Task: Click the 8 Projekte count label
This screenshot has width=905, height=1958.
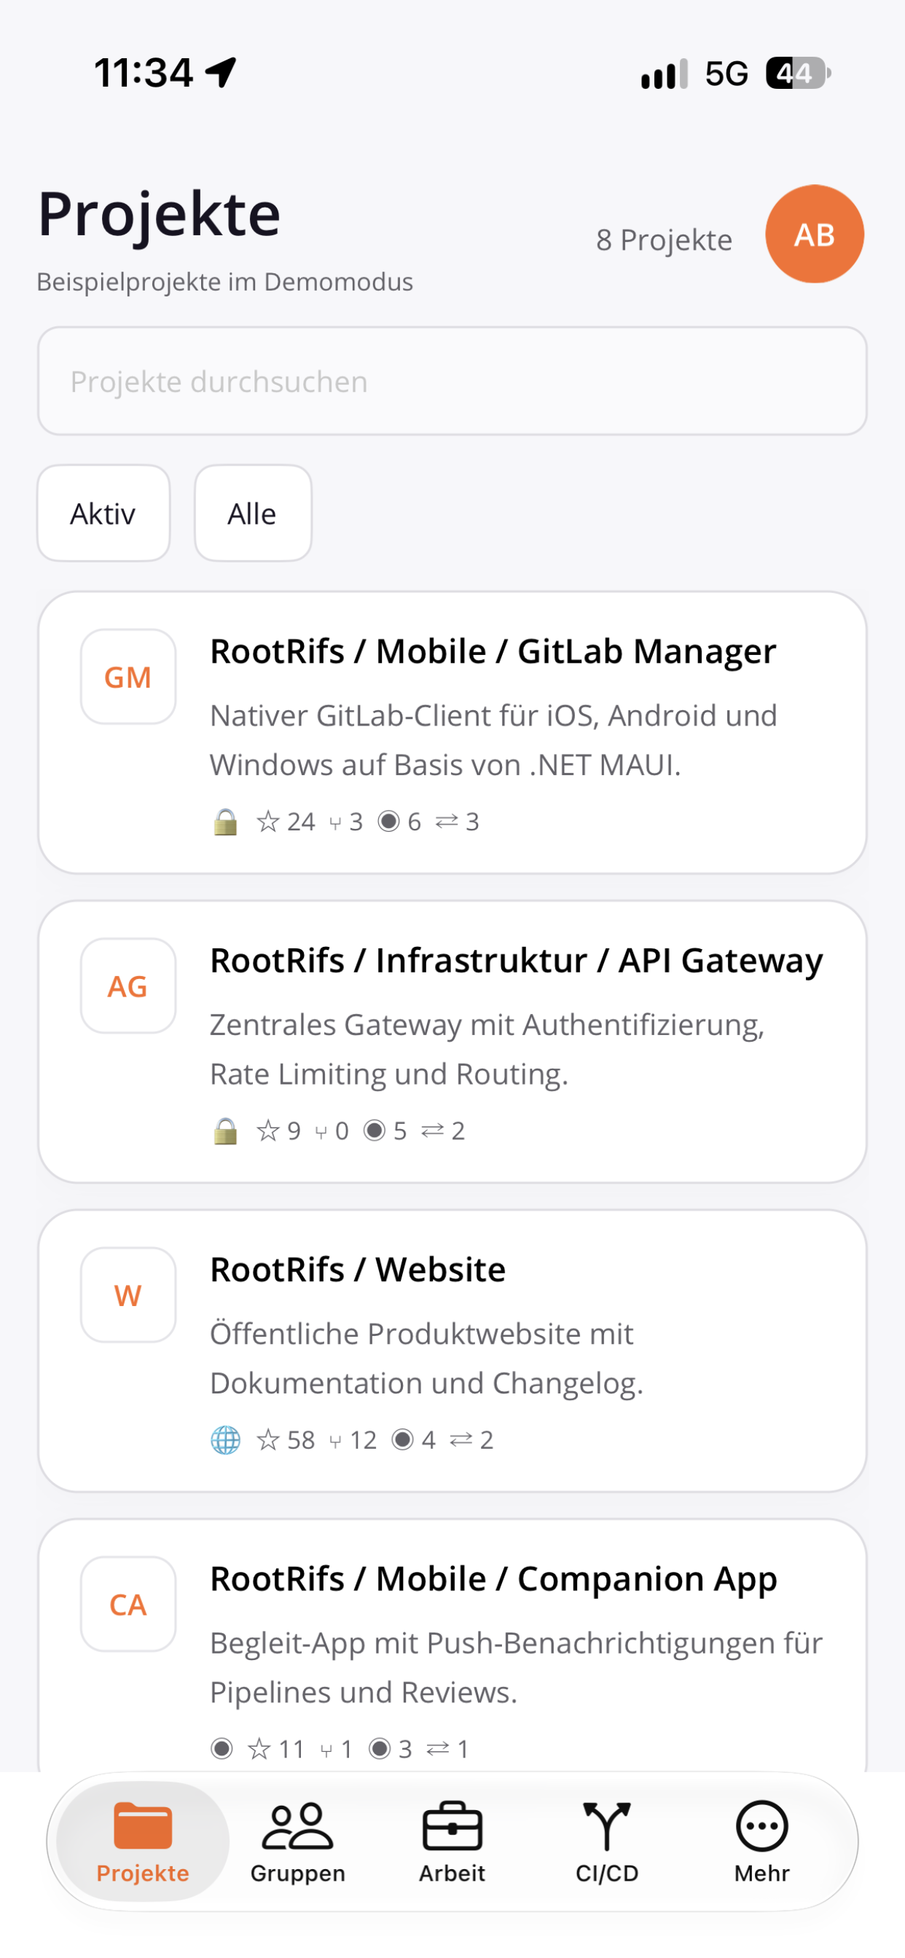Action: tap(664, 240)
